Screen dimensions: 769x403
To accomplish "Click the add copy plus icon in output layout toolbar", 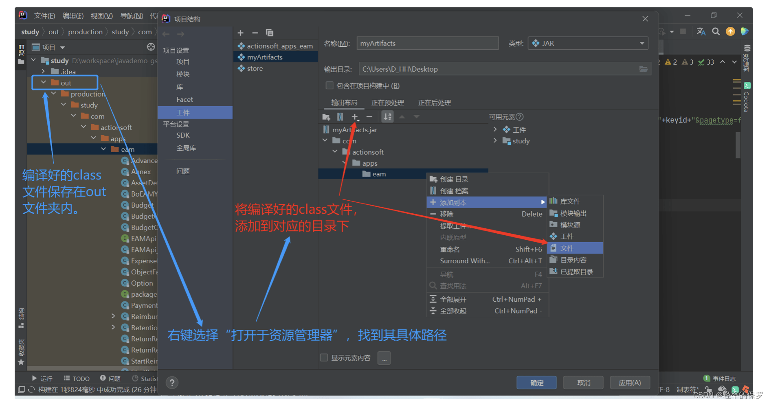I will click(355, 117).
